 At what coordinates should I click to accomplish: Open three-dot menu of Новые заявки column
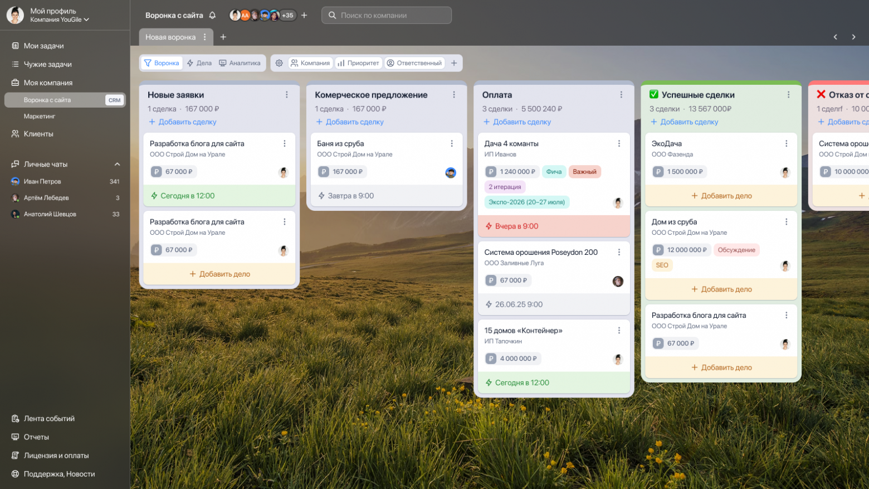tap(287, 95)
